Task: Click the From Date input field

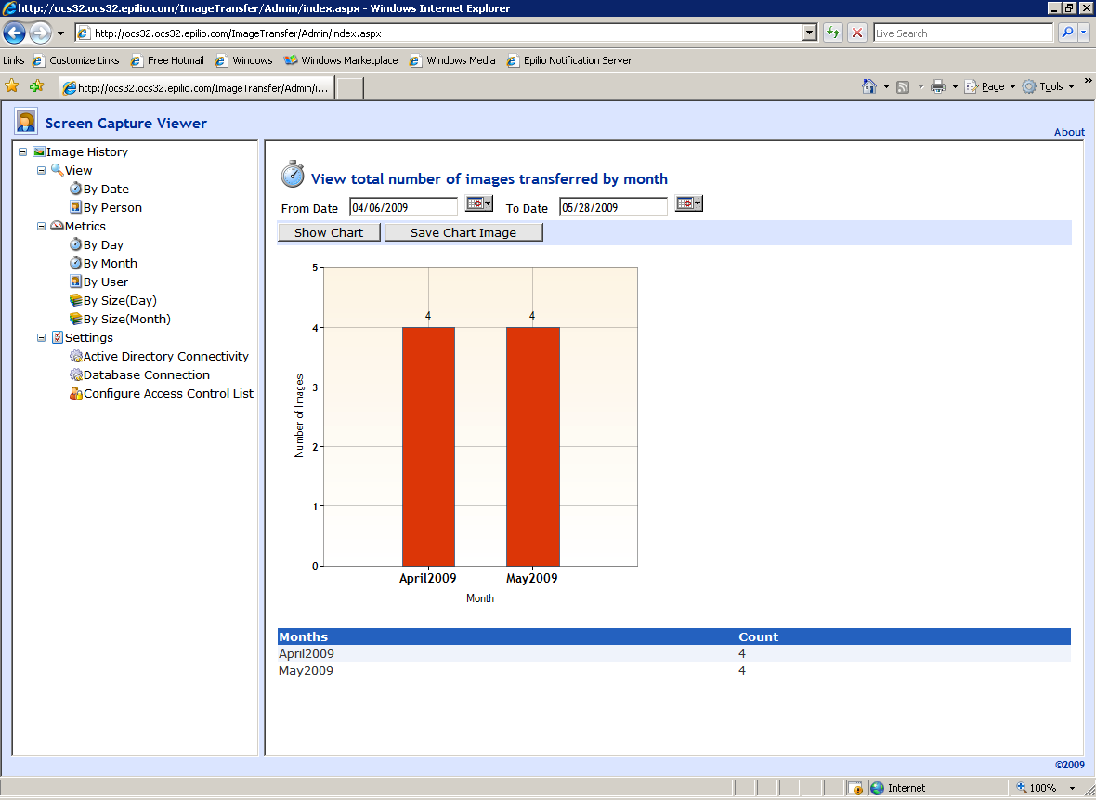Action: [403, 207]
